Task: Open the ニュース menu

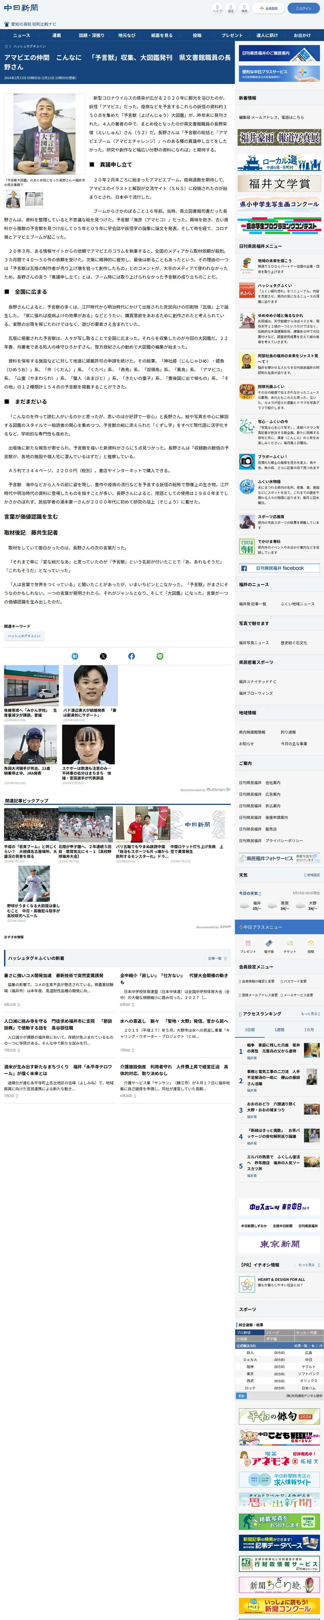Action: [21, 35]
